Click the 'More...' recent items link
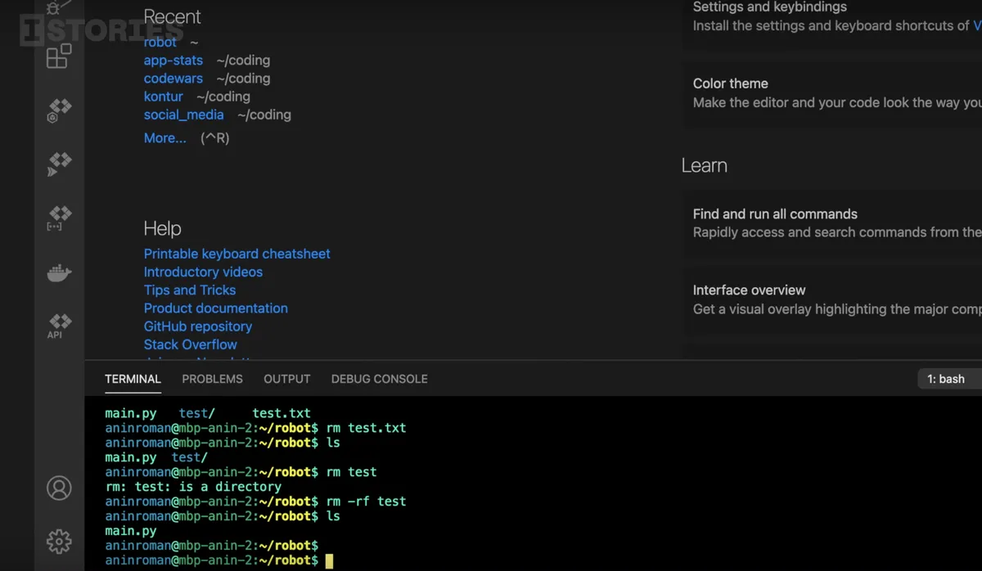982x571 pixels. pyautogui.click(x=165, y=138)
